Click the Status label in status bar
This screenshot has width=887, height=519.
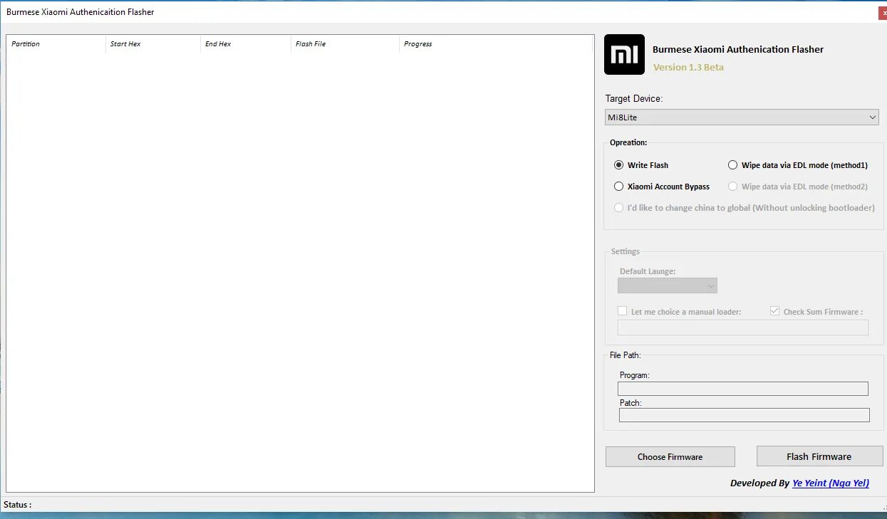point(18,505)
